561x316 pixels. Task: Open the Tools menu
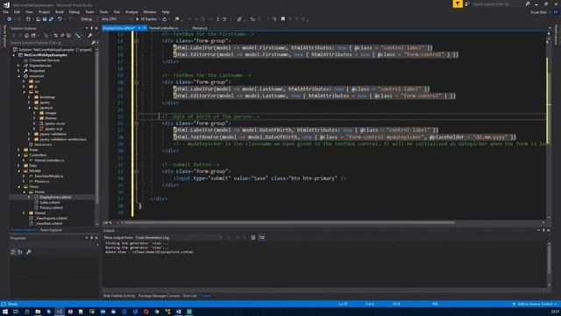point(103,11)
